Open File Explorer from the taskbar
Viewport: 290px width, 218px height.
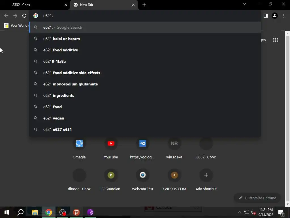pos(35,212)
